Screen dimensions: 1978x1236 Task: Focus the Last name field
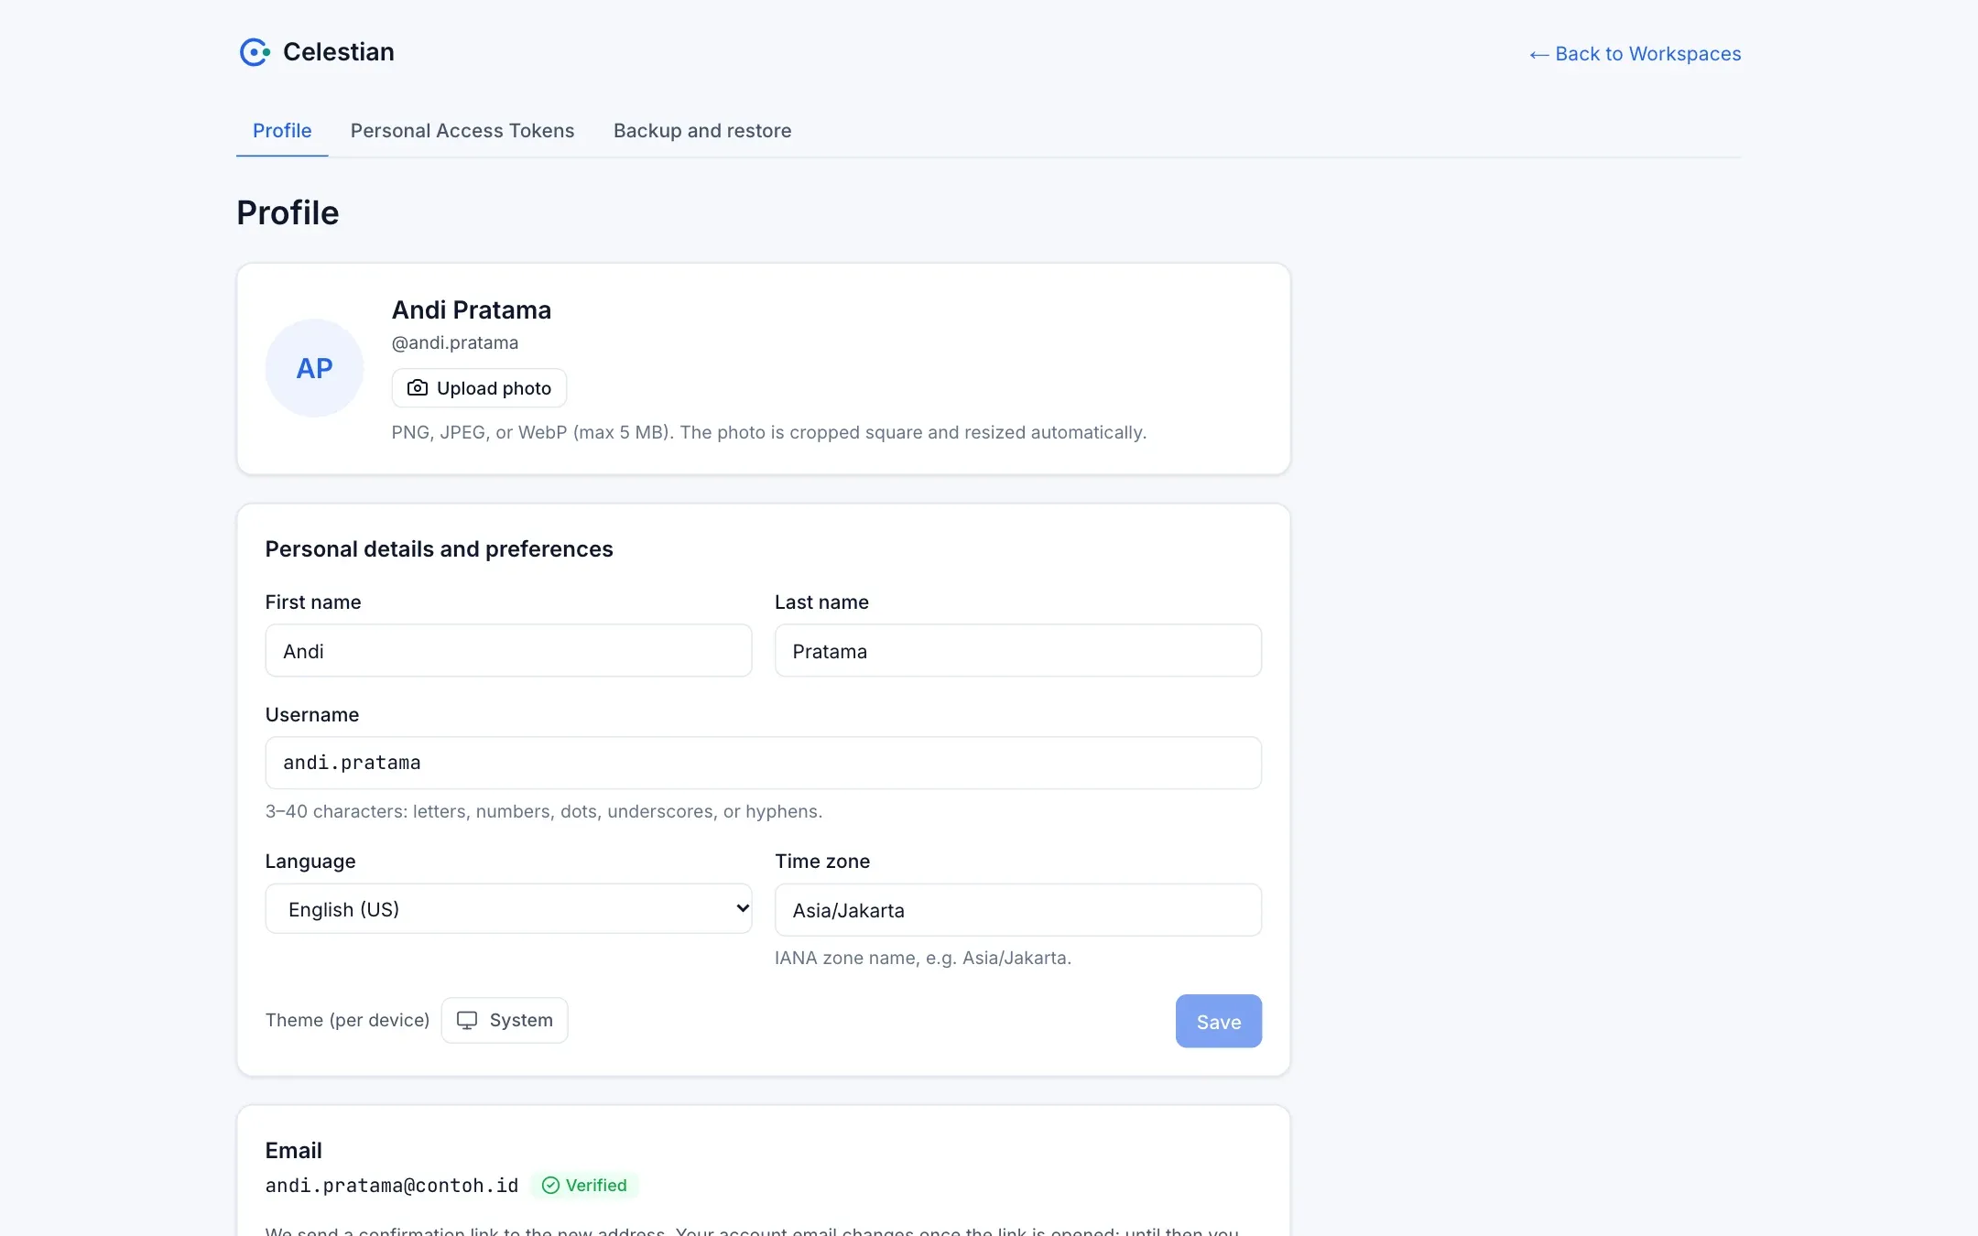(x=1018, y=651)
